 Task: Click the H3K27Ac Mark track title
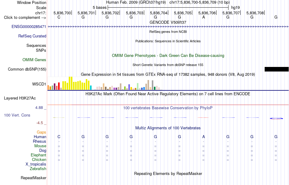point(168,94)
